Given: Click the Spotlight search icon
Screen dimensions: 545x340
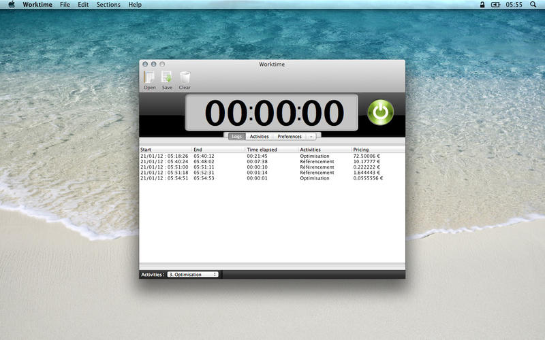Looking at the screenshot, I should coord(533,5).
